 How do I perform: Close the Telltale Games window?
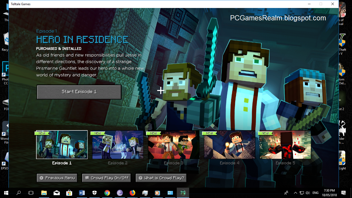pos(333,4)
